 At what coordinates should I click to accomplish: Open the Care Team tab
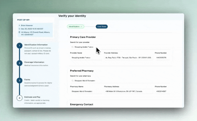click(x=102, y=26)
